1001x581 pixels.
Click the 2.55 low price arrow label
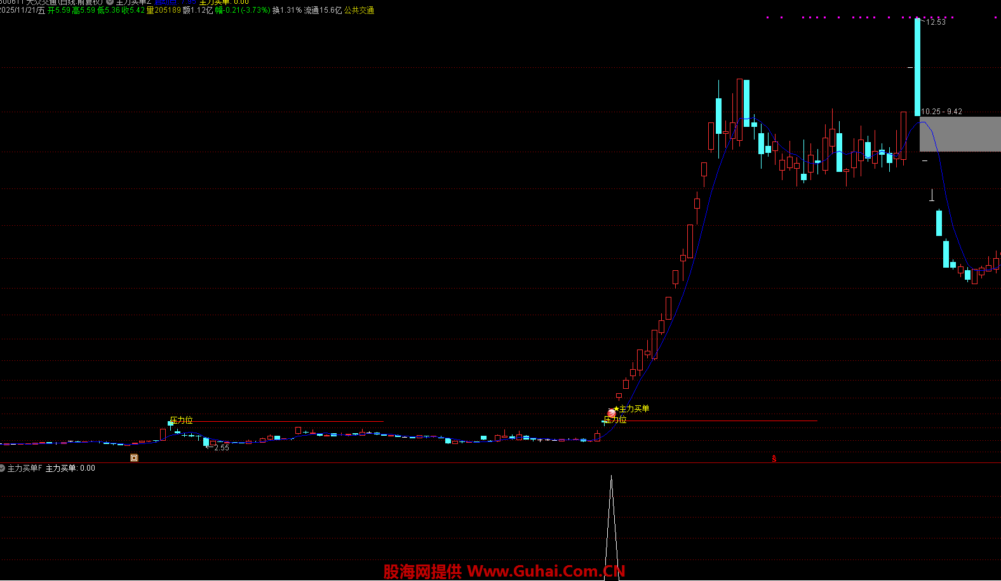[218, 448]
